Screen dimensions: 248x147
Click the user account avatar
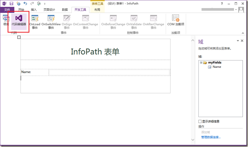(241, 9)
